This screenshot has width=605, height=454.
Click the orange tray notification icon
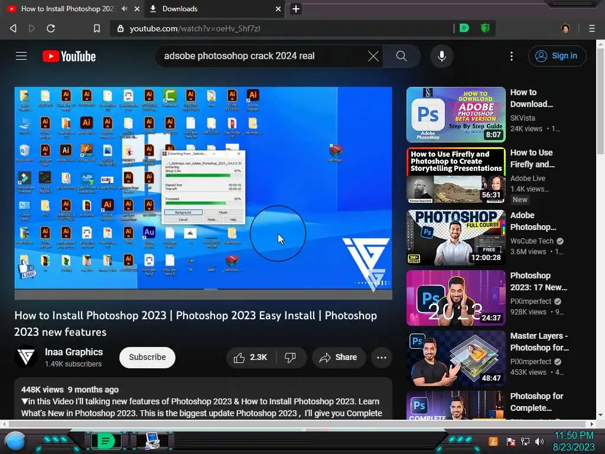[493, 441]
